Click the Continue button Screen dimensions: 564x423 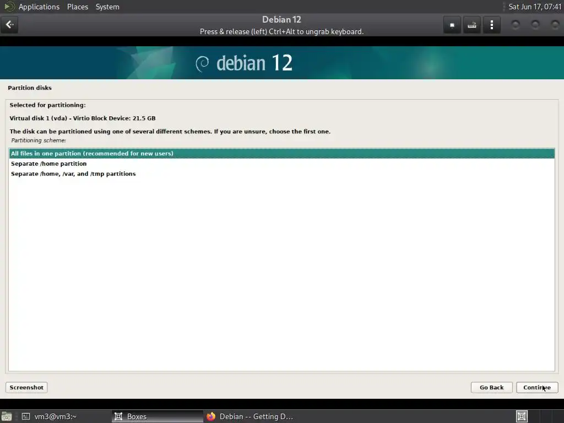(537, 387)
